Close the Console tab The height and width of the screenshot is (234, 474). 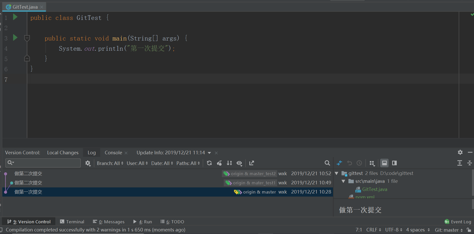tap(126, 153)
